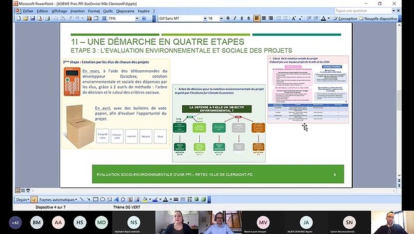Image resolution: width=414 pixels, height=234 pixels.
Task: Open the Edition menu
Action: pos(42,11)
